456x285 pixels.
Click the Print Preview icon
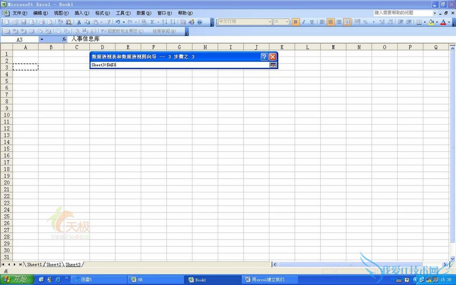tap(50, 22)
